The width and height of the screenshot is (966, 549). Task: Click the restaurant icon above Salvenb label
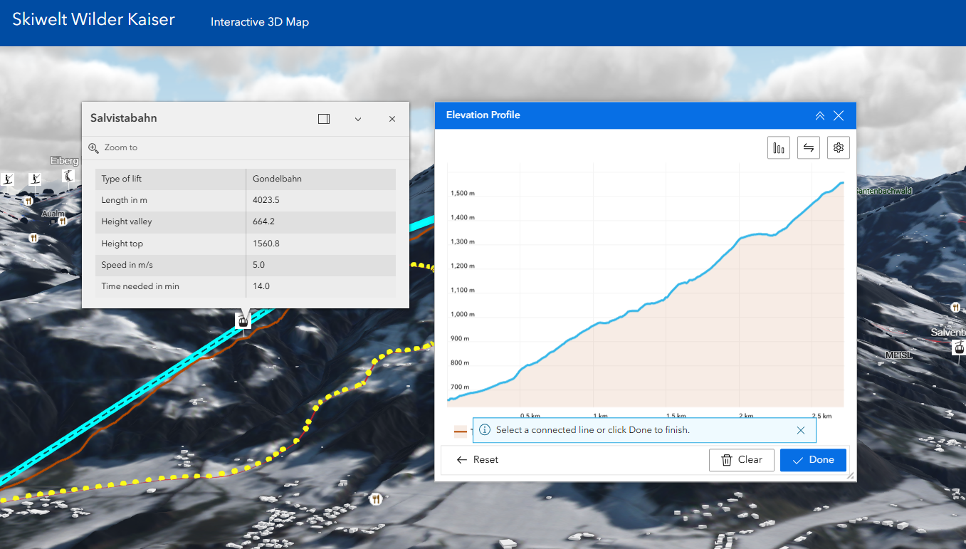955,308
